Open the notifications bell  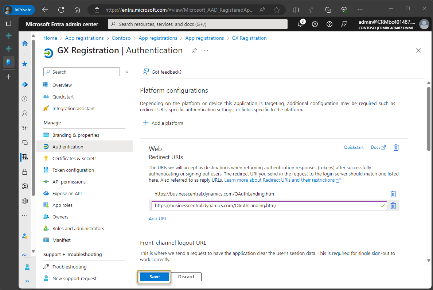point(300,24)
